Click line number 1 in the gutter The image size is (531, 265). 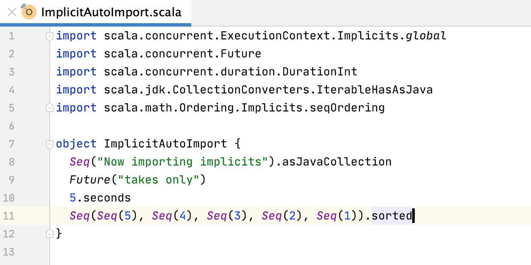click(12, 36)
